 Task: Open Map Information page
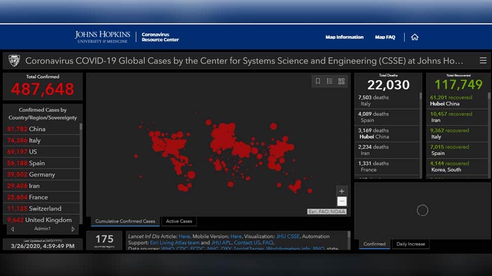(344, 37)
